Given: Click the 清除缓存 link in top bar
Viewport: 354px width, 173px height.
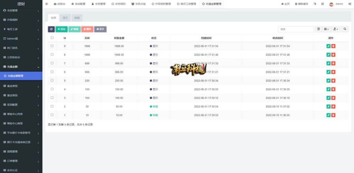Looking at the screenshot, I should point(301,4).
